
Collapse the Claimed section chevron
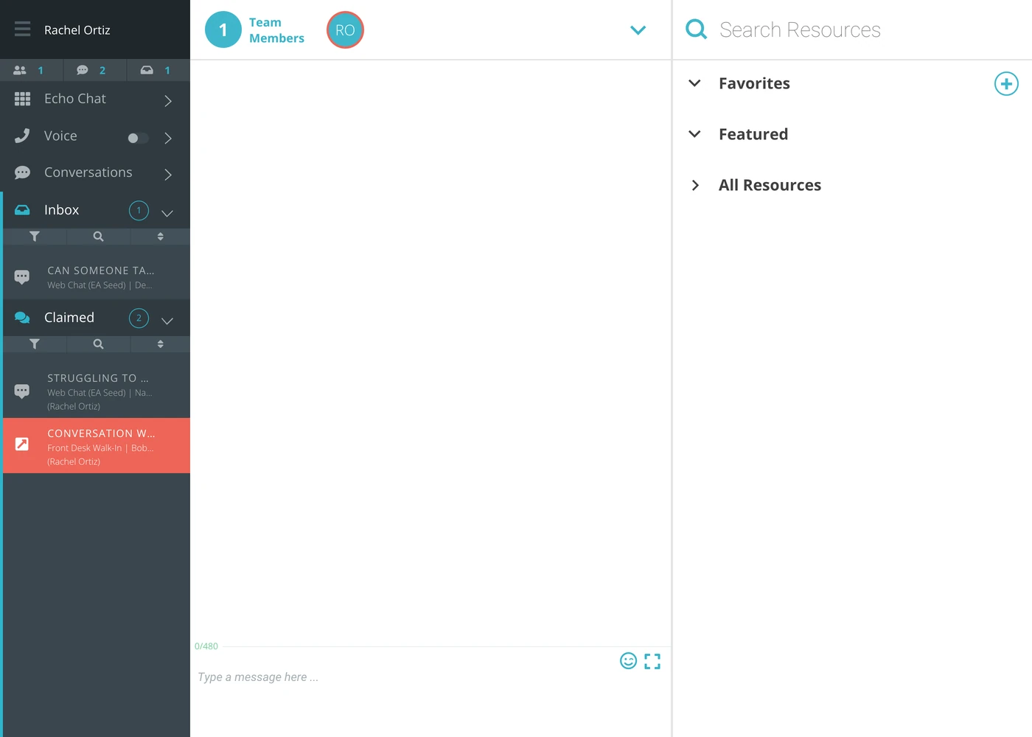pyautogui.click(x=167, y=321)
